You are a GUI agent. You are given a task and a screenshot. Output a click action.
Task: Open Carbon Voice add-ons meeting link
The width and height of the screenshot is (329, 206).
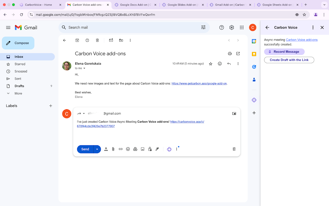pyautogui.click(x=302, y=40)
